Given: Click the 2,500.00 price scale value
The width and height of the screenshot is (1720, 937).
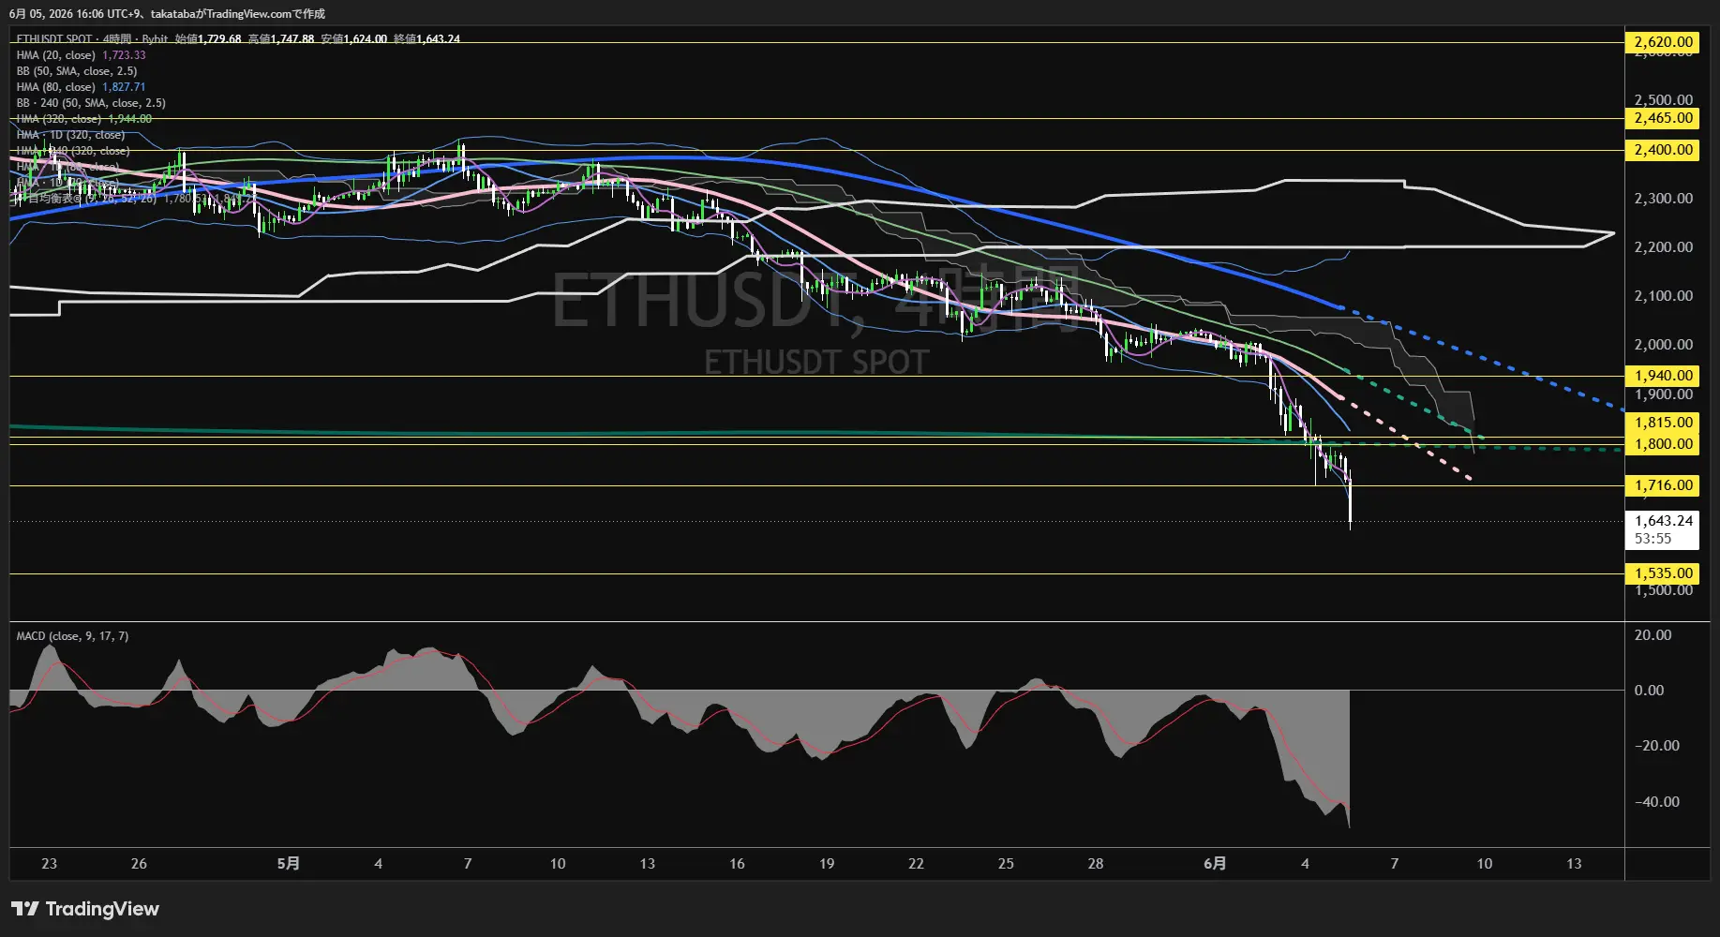Looking at the screenshot, I should coord(1664,100).
